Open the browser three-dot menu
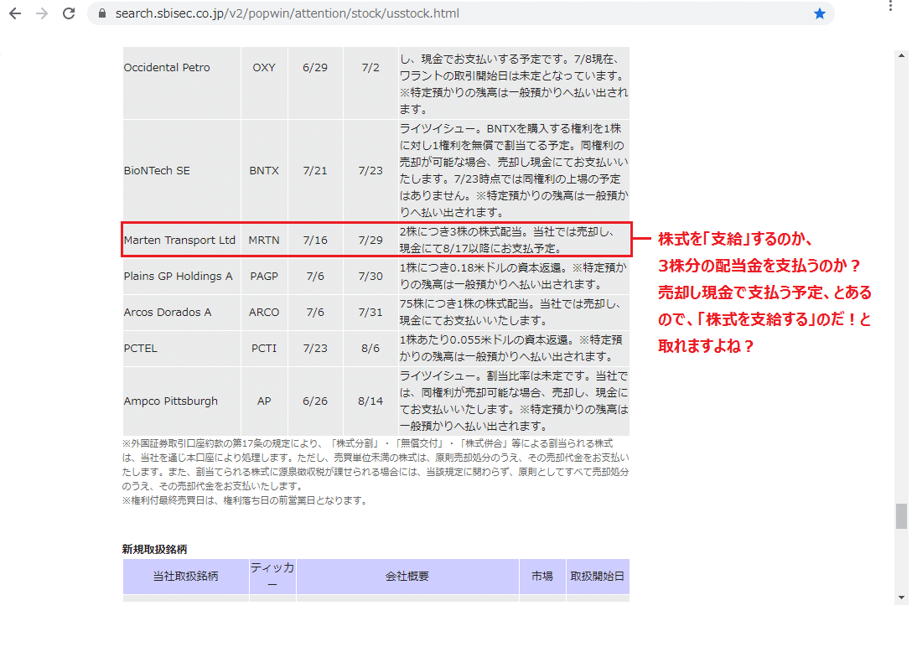 click(890, 6)
